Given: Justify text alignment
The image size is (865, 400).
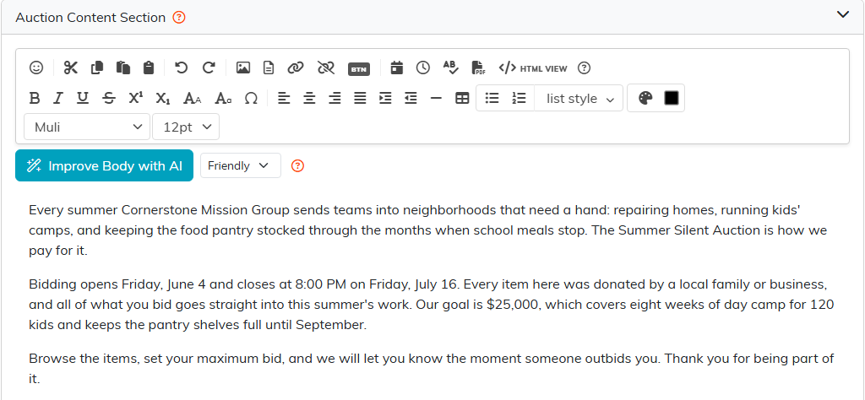Looking at the screenshot, I should click(360, 99).
